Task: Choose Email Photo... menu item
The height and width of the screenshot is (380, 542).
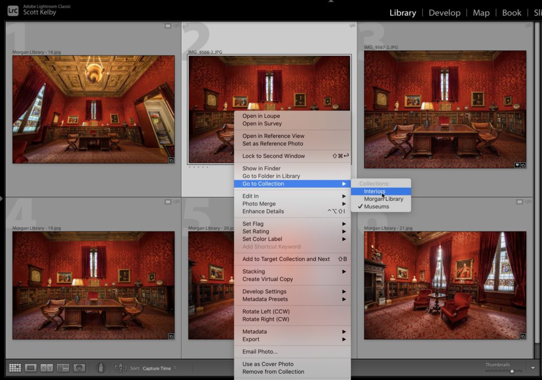Action: (x=292, y=351)
